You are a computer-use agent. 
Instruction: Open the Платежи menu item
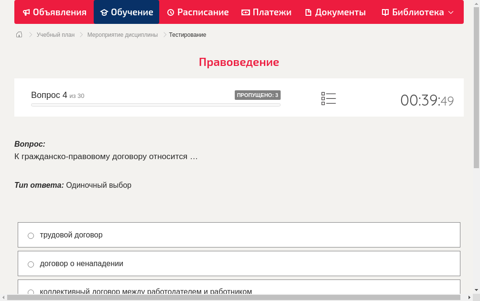pos(266,12)
